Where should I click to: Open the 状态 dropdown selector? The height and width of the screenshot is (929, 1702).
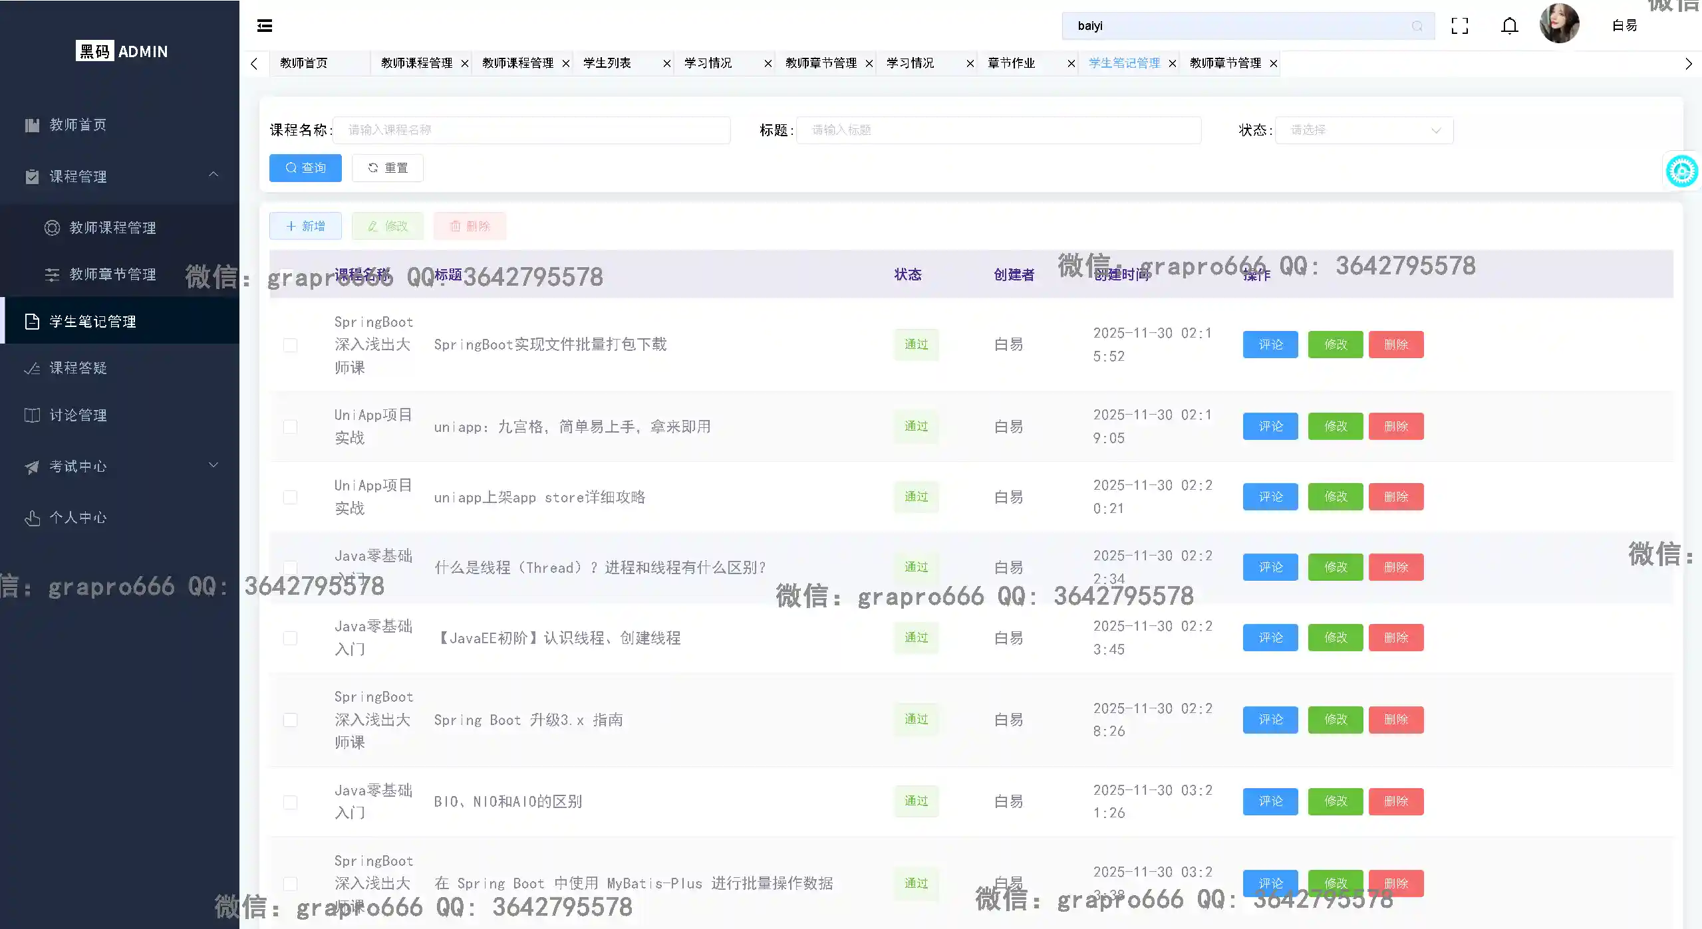(x=1363, y=130)
